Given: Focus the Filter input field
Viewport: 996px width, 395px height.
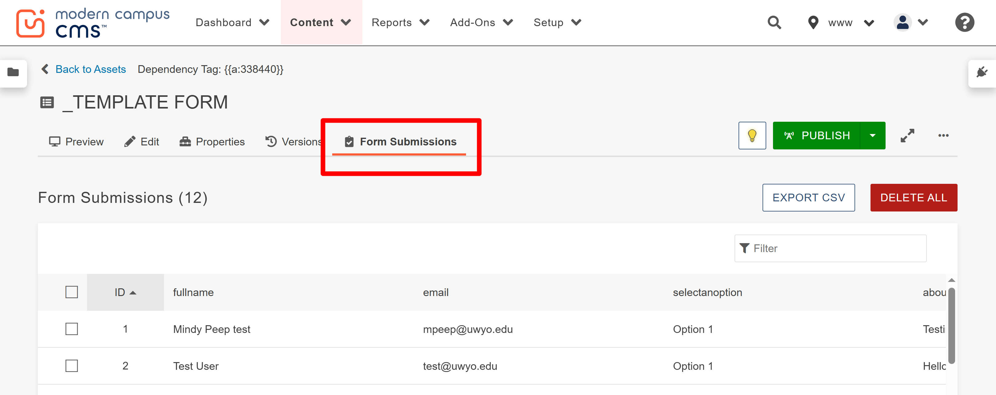Looking at the screenshot, I should coord(830,248).
